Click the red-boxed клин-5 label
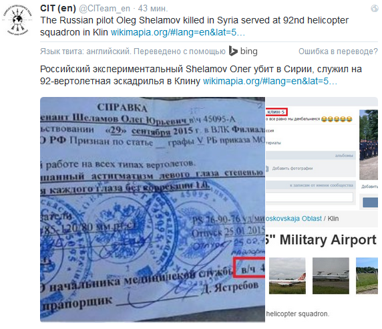This screenshot has height=329, width=382. [x=276, y=112]
